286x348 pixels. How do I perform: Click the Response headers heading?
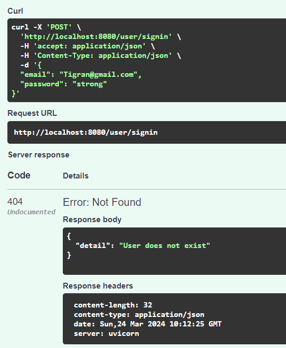pos(98,286)
